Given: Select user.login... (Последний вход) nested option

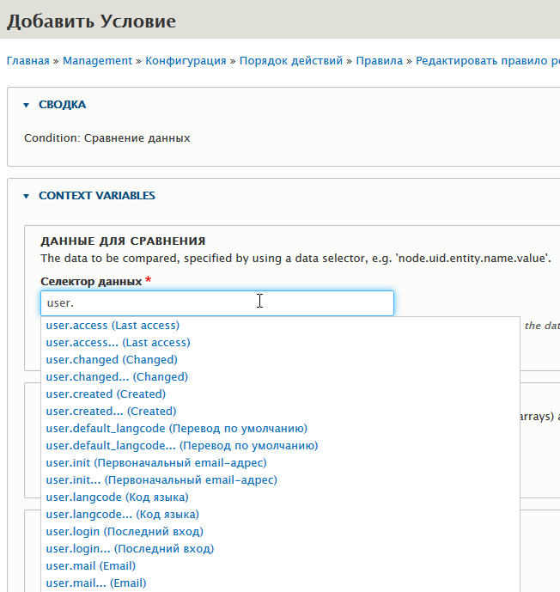Looking at the screenshot, I should click(x=130, y=549).
